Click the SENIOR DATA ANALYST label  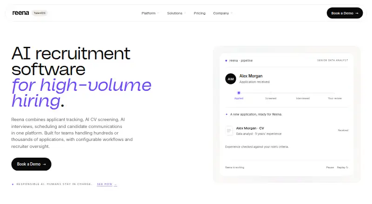pos(332,60)
